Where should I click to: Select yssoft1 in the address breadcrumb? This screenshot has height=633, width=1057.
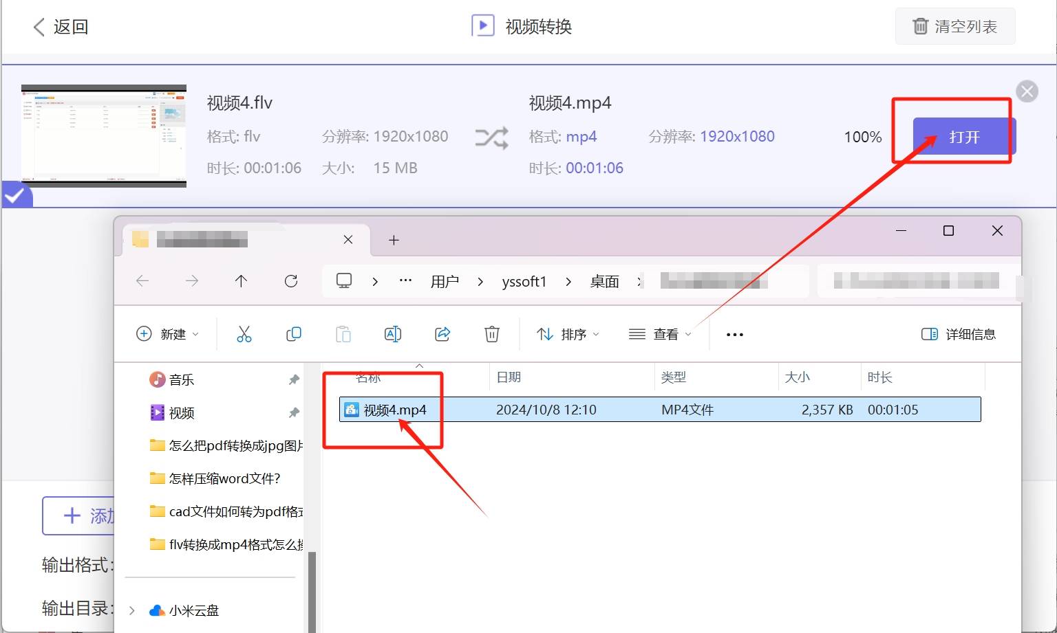click(524, 281)
